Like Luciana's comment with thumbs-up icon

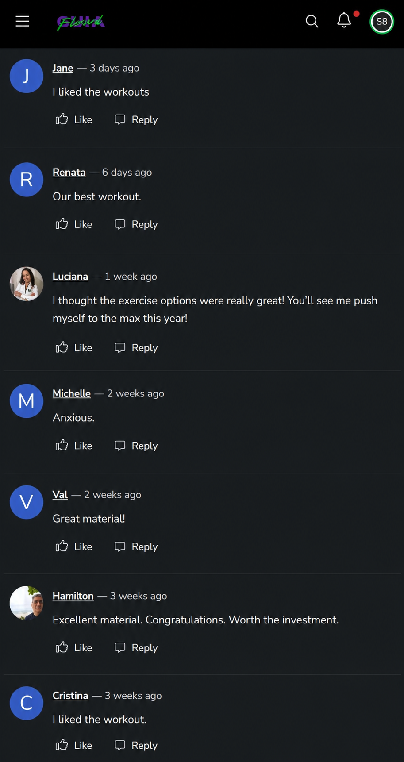tap(62, 348)
